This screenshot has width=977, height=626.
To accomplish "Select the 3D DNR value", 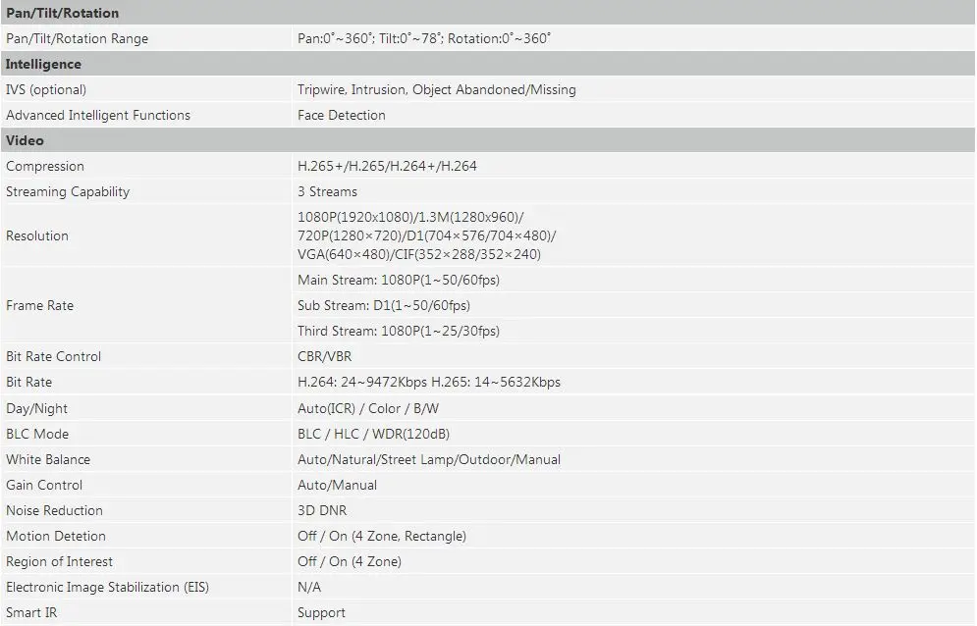I will (x=322, y=511).
